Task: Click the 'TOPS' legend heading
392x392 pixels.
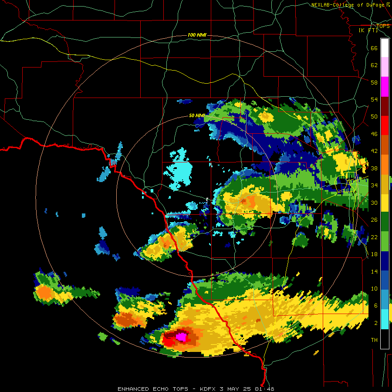Action: (x=383, y=26)
